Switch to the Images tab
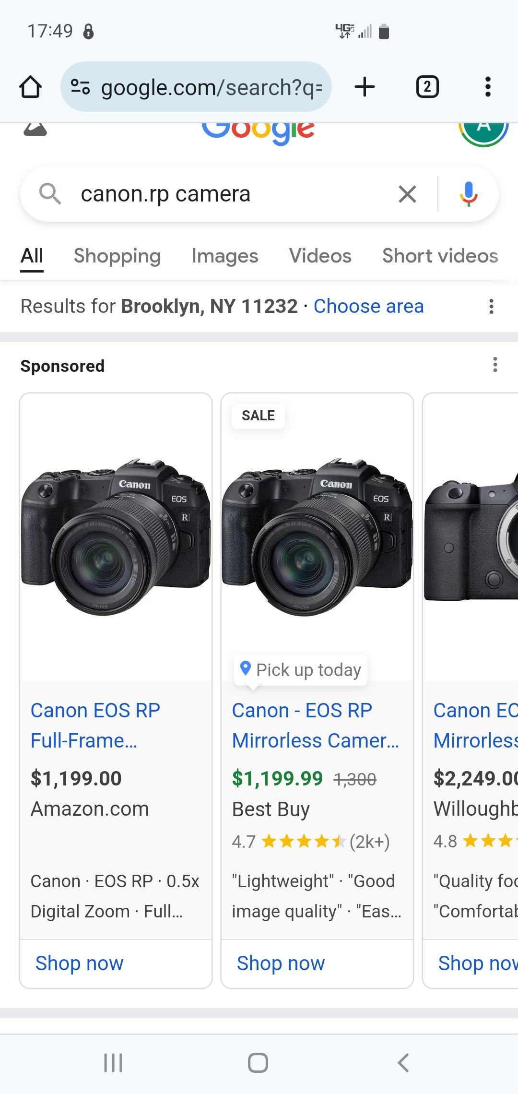Screen dimensions: 518x1094 pyautogui.click(x=225, y=256)
